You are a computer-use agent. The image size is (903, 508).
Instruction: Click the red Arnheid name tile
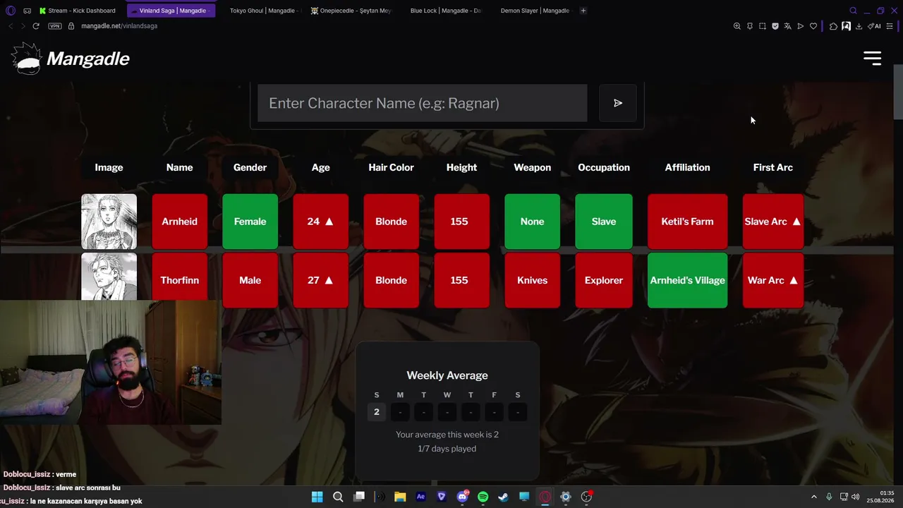point(180,222)
